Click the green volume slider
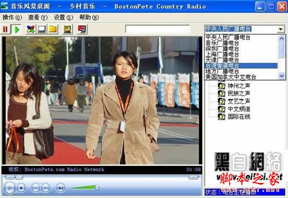This screenshot has height=198, width=288. point(85,188)
